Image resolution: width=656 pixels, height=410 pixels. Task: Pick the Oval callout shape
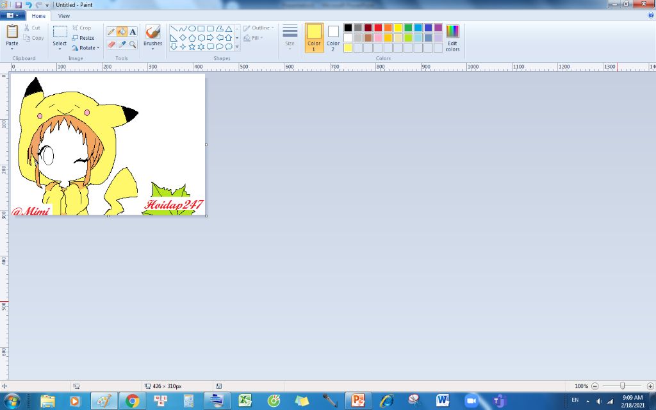click(x=220, y=46)
